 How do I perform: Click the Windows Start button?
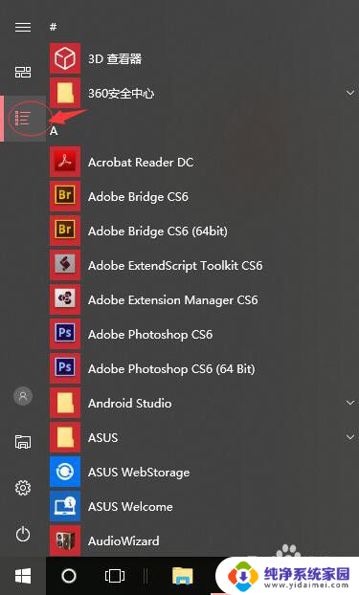point(23,576)
